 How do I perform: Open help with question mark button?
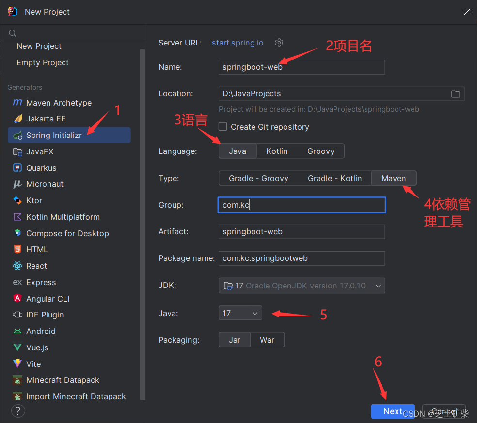(18, 411)
